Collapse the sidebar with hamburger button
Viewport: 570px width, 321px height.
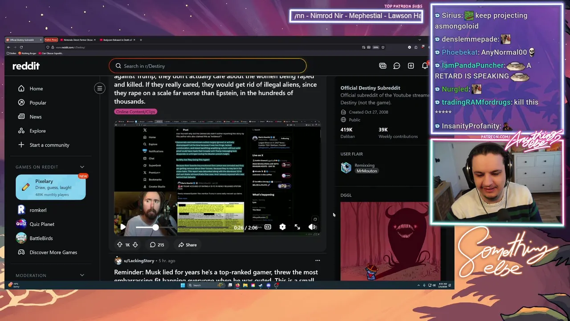100,88
